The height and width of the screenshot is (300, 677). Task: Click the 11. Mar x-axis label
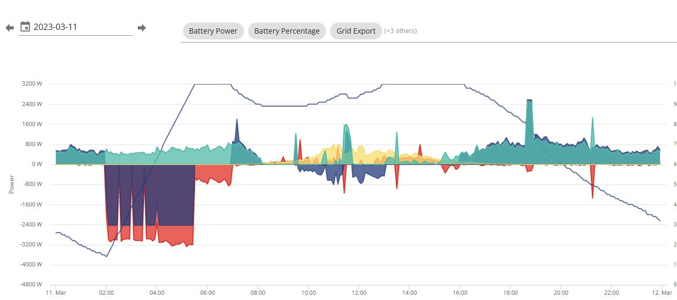[55, 293]
